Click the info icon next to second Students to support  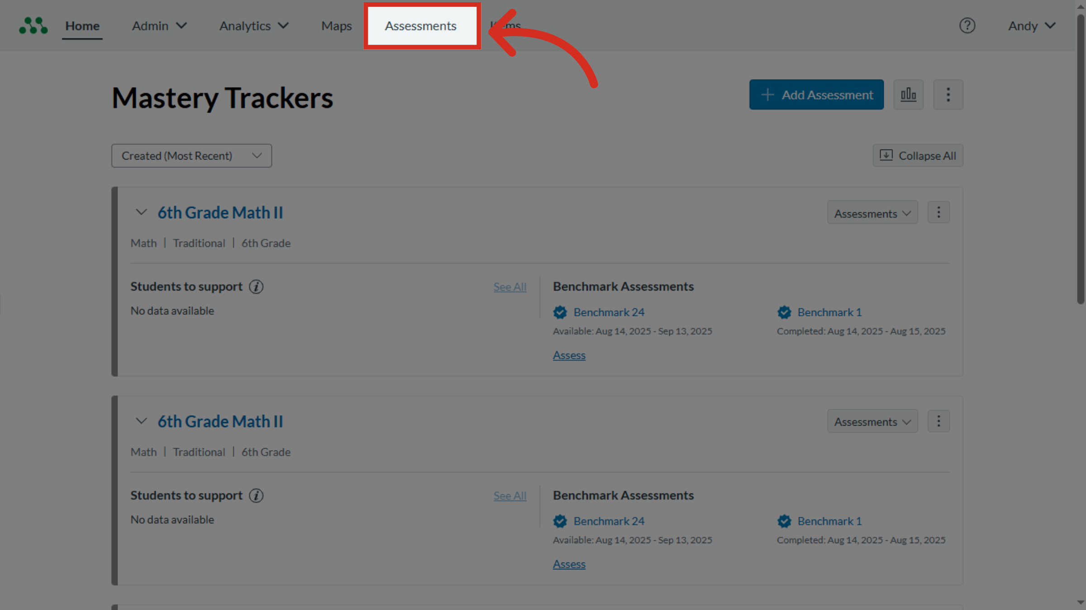click(256, 495)
